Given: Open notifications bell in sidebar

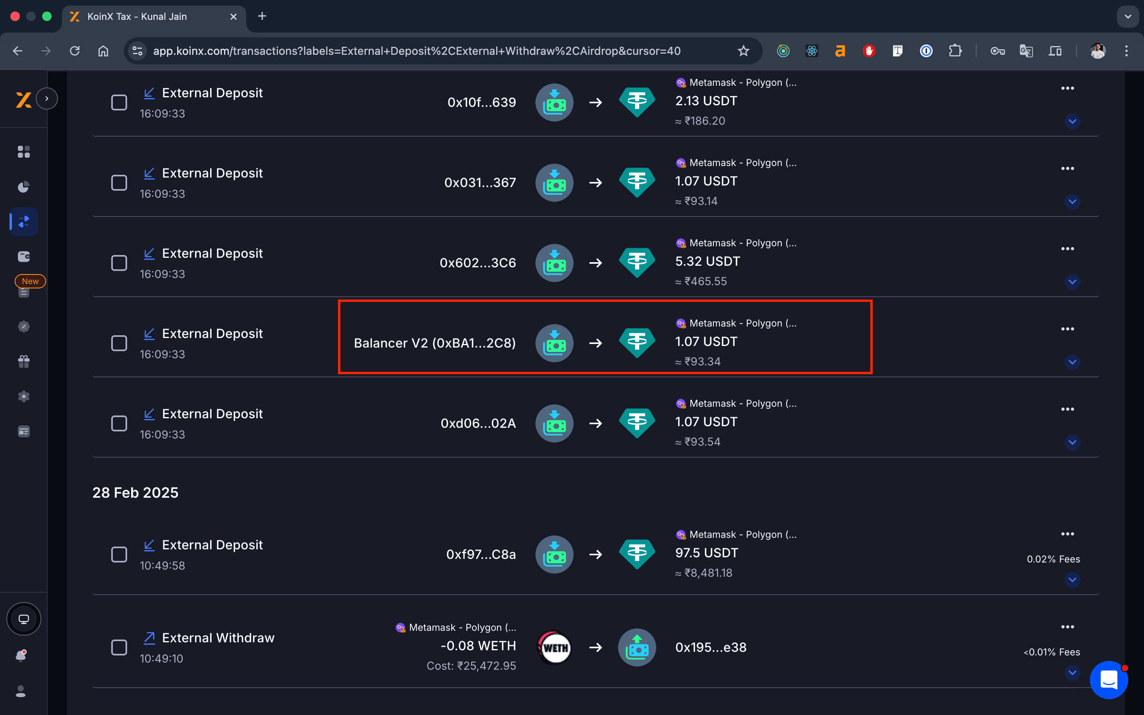Looking at the screenshot, I should [21, 655].
